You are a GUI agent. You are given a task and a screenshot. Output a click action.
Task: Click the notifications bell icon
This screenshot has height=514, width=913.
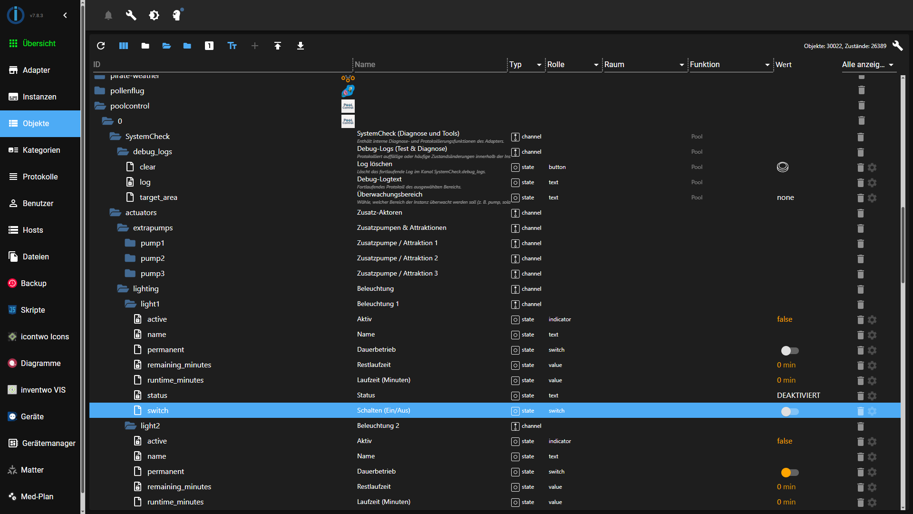pyautogui.click(x=108, y=15)
